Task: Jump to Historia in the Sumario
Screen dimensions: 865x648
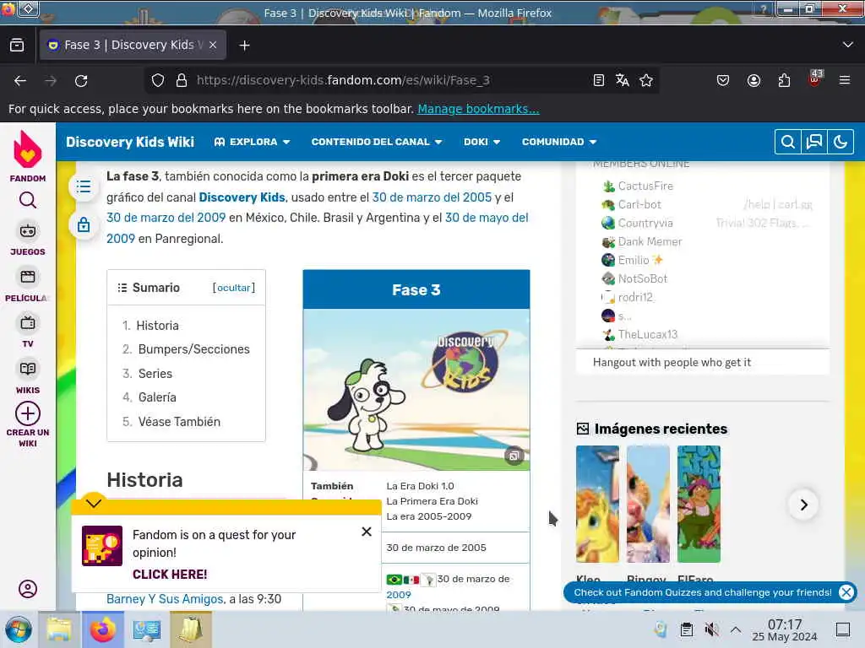Action: tap(157, 326)
